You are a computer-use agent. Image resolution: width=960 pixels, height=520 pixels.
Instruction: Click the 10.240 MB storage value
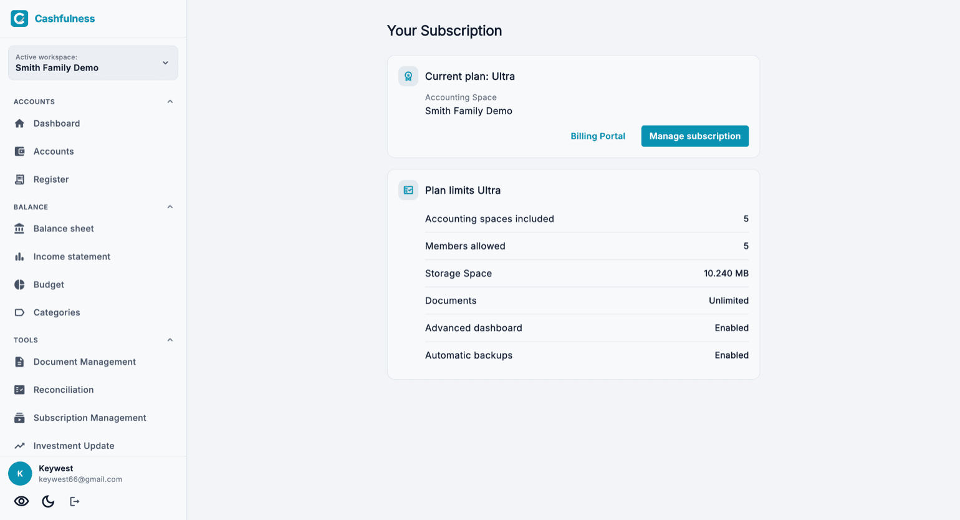[x=726, y=274]
